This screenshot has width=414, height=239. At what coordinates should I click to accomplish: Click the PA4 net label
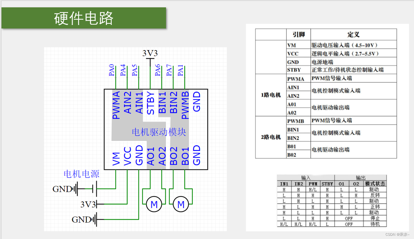(x=123, y=70)
